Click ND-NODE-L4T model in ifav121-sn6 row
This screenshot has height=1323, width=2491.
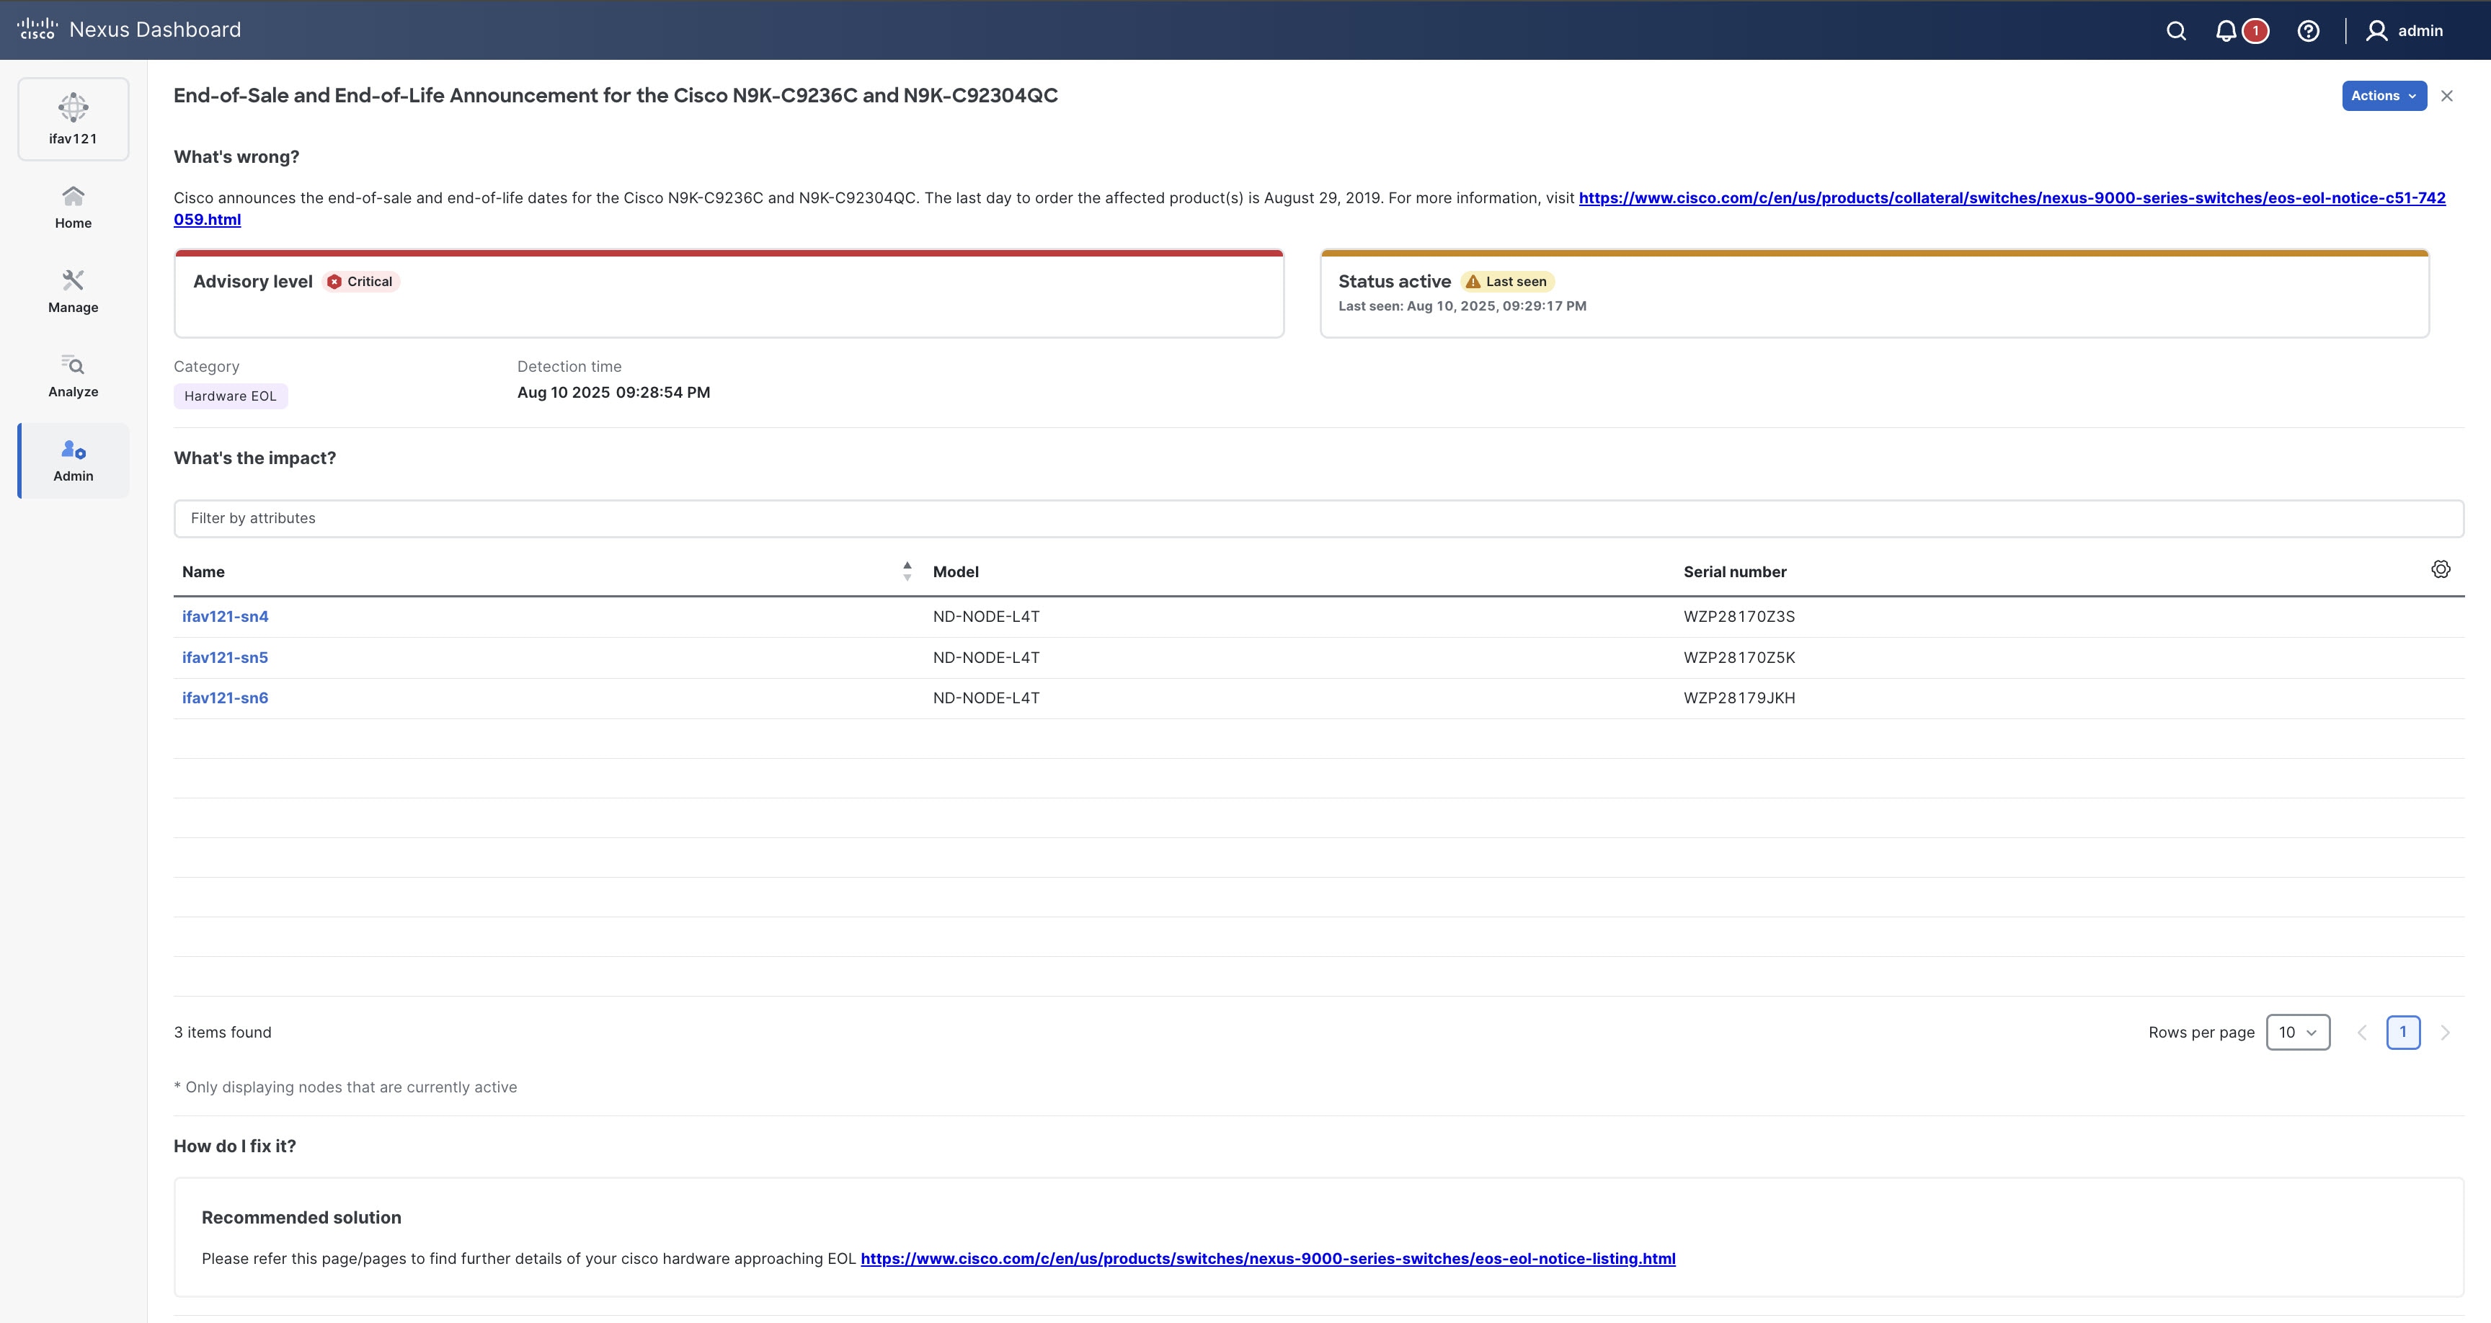pyautogui.click(x=985, y=698)
